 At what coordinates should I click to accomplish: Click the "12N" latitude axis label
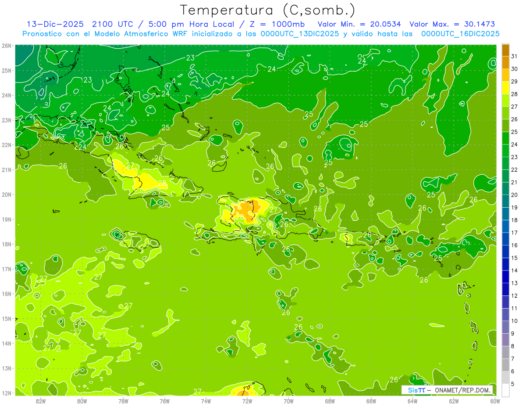coord(7,393)
